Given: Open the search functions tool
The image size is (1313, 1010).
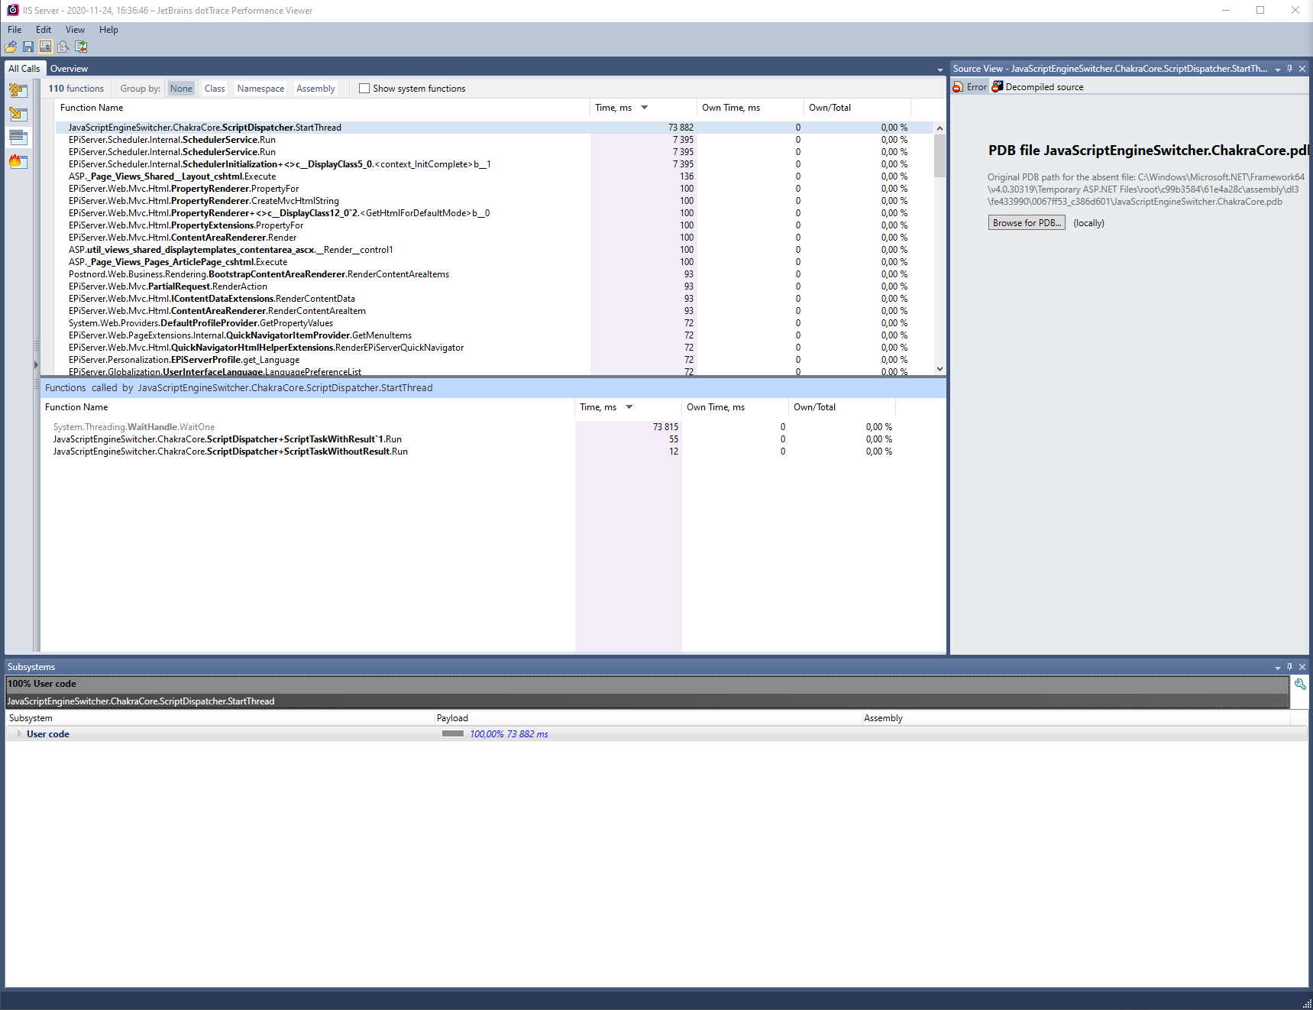Looking at the screenshot, I should point(63,47).
